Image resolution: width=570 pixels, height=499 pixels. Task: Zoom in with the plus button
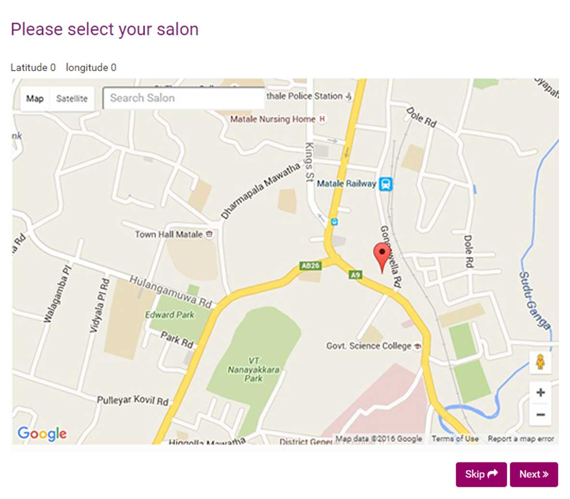[x=540, y=393]
